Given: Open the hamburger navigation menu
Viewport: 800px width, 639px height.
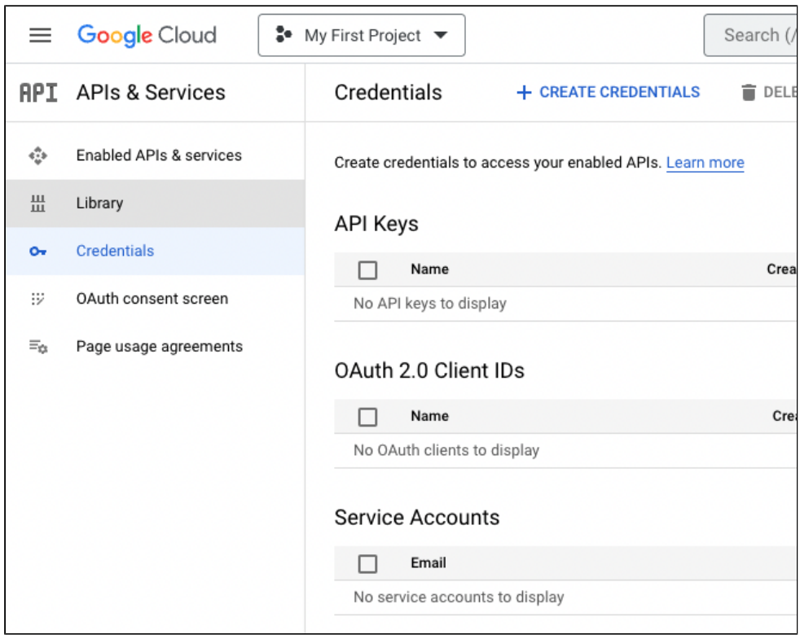Looking at the screenshot, I should [40, 35].
